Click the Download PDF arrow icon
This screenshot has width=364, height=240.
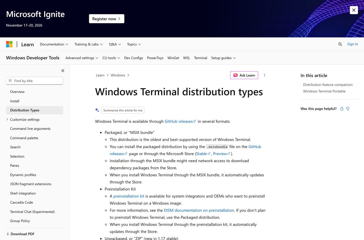[8, 234]
